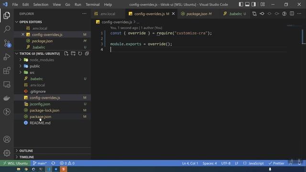Switch to the .babelrc tab
Viewport: 306px width, 172px height.
pos(235,14)
